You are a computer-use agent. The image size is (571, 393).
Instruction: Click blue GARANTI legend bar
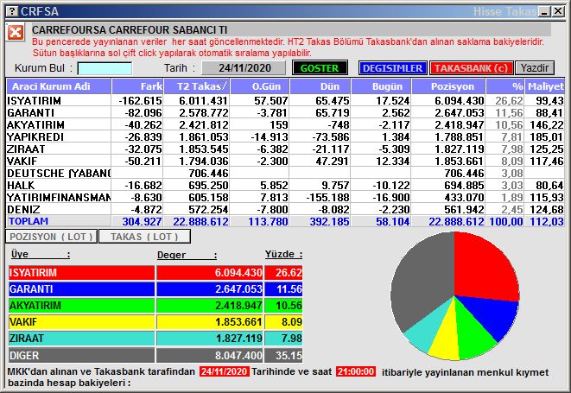tap(81, 288)
